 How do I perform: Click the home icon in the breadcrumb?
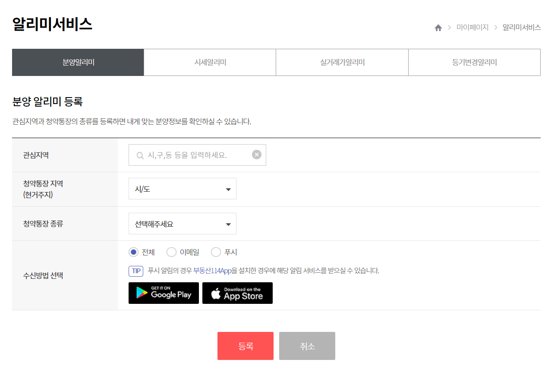(438, 27)
